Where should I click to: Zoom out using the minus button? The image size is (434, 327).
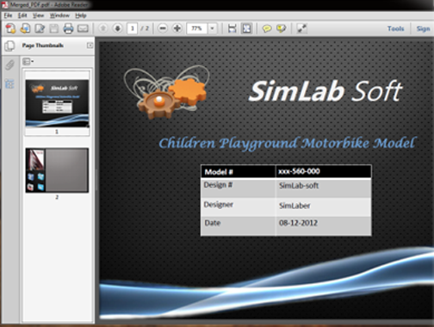163,28
